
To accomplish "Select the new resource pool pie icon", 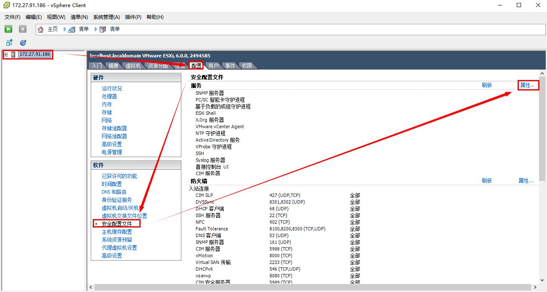I will (23, 42).
